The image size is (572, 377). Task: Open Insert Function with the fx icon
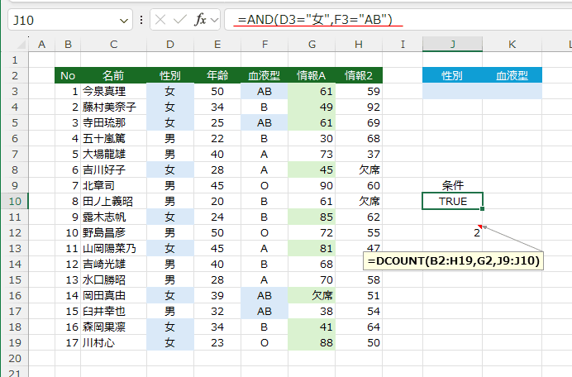pos(200,20)
